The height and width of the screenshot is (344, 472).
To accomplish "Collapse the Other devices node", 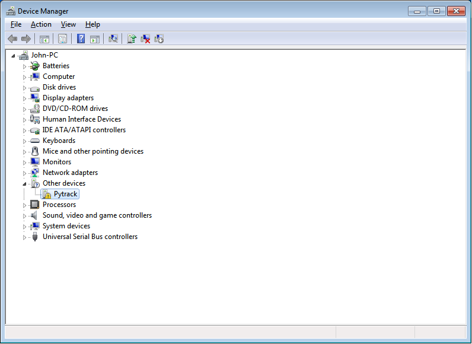I will pos(25,184).
